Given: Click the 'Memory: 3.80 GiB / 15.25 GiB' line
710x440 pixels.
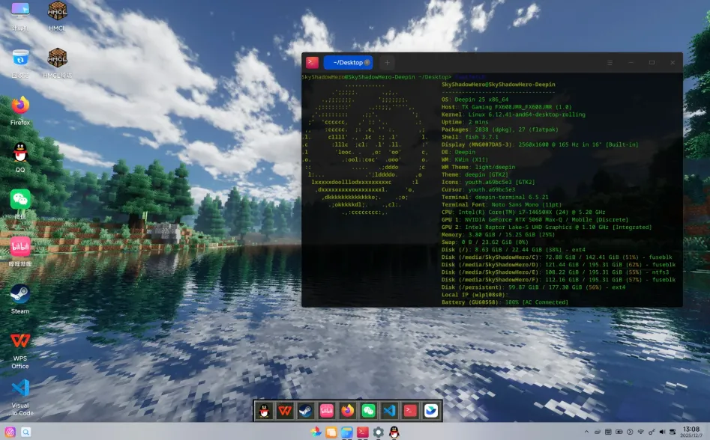Looking at the screenshot, I should [x=498, y=235].
